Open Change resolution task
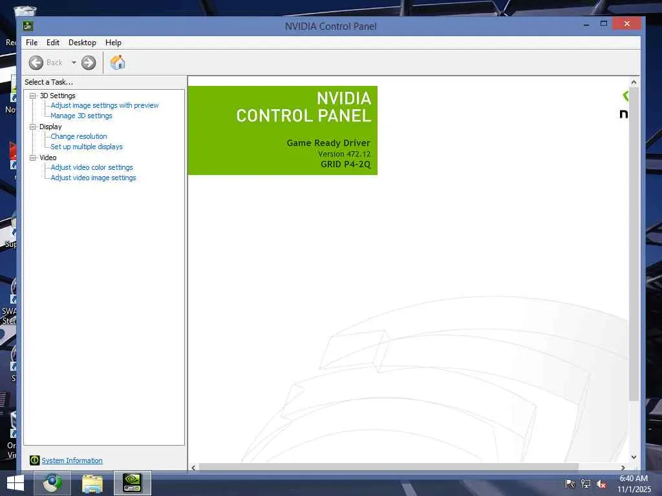This screenshot has width=662, height=496. point(79,136)
